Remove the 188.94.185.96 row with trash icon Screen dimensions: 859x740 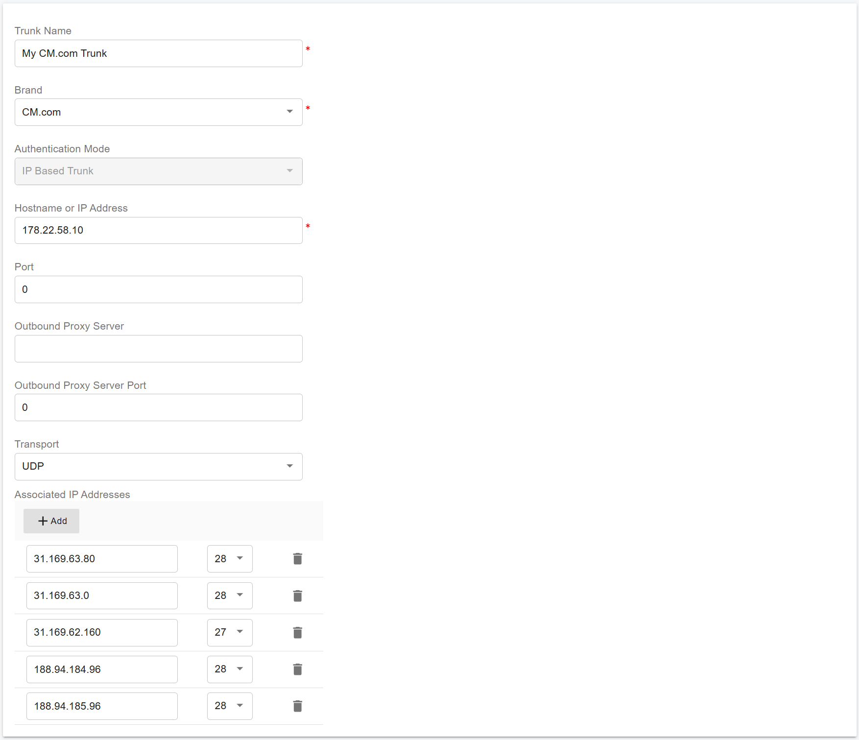297,706
